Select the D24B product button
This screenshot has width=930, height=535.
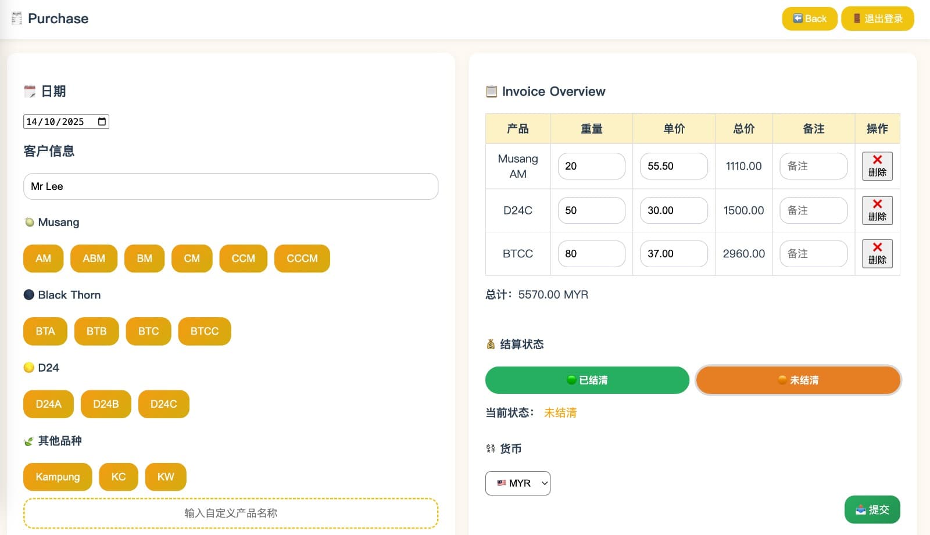pyautogui.click(x=105, y=404)
